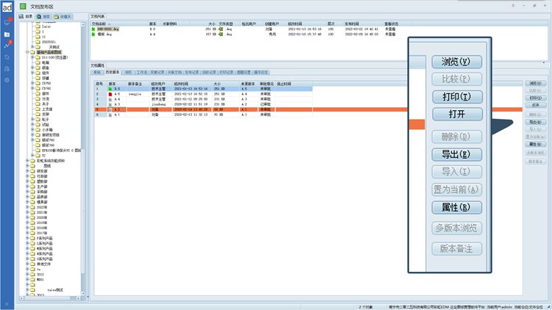Collapse the 基础产品族图纸 folder
This screenshot has height=310, width=552.
pos(28,52)
